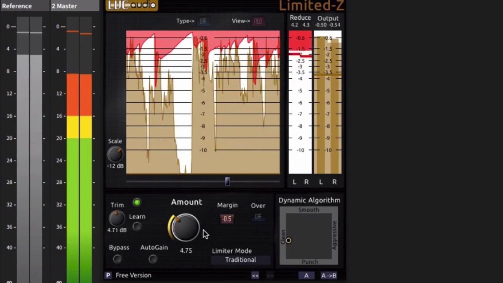Click the Trim knob
Viewport: 503px width, 283px height.
click(117, 219)
